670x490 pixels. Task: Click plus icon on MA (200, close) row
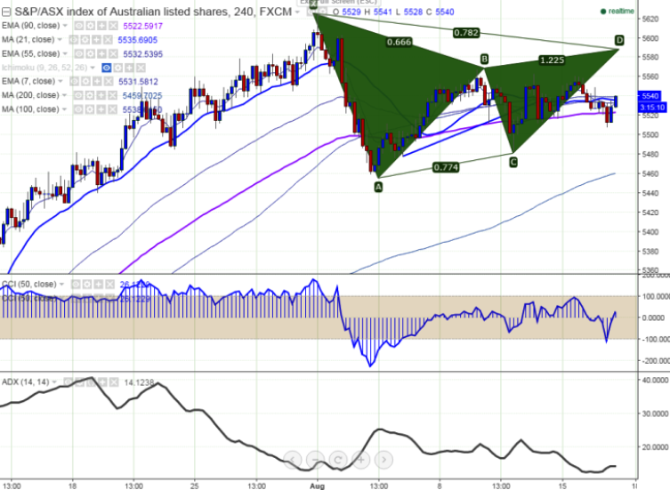101,96
